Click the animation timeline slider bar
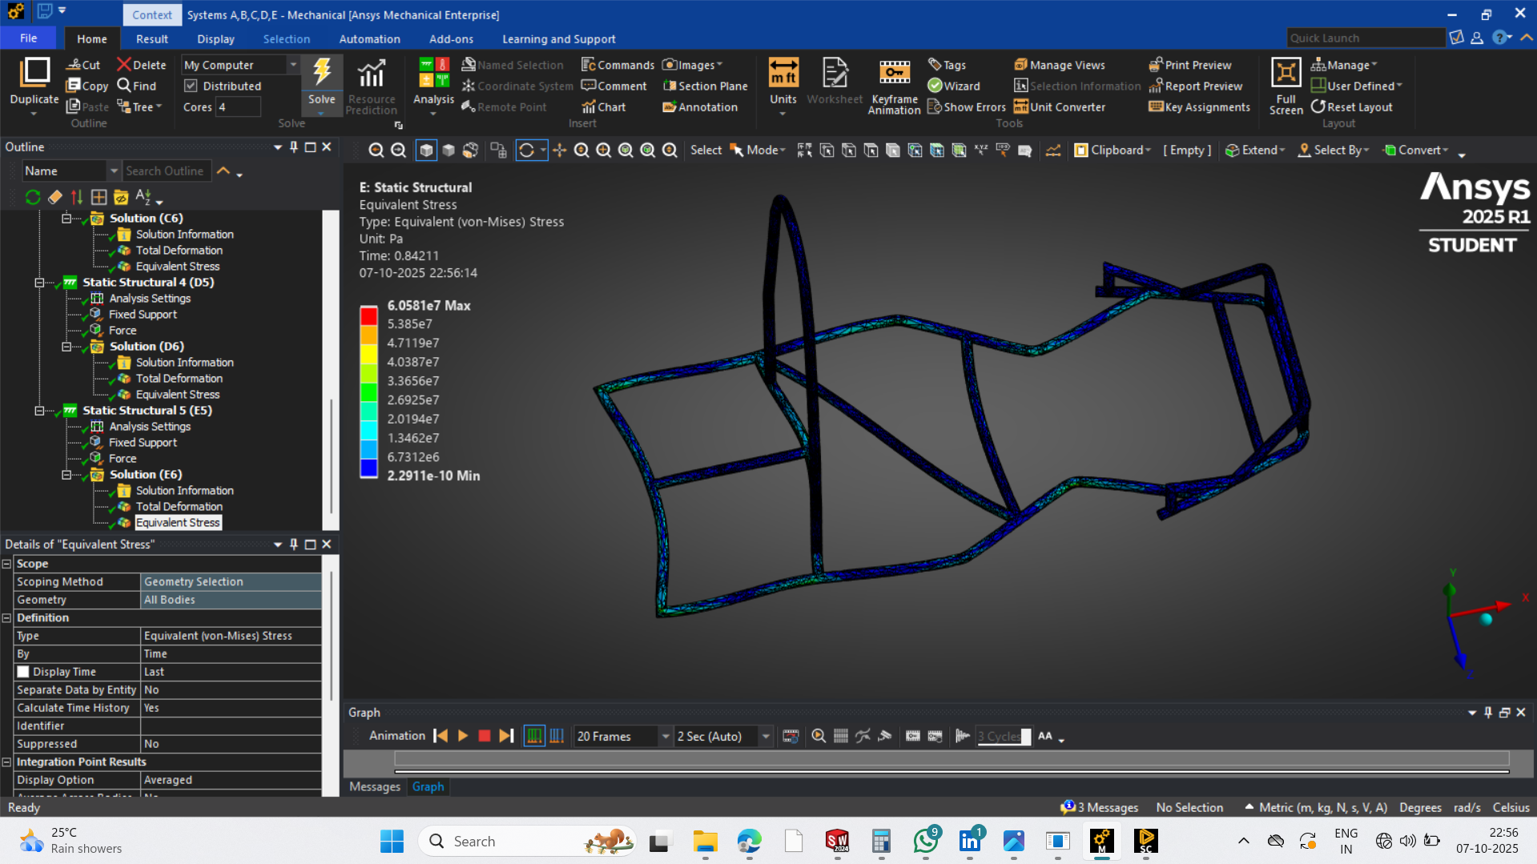This screenshot has height=864, width=1537. pyautogui.click(x=952, y=760)
